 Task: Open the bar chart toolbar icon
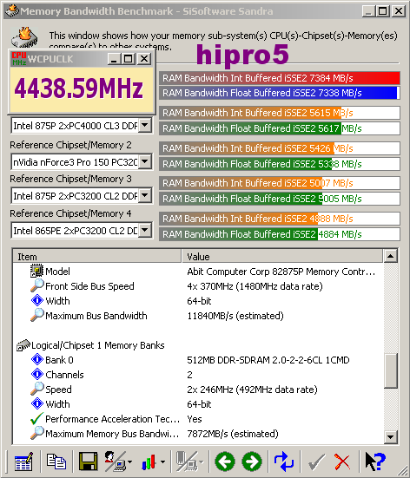tap(149, 462)
